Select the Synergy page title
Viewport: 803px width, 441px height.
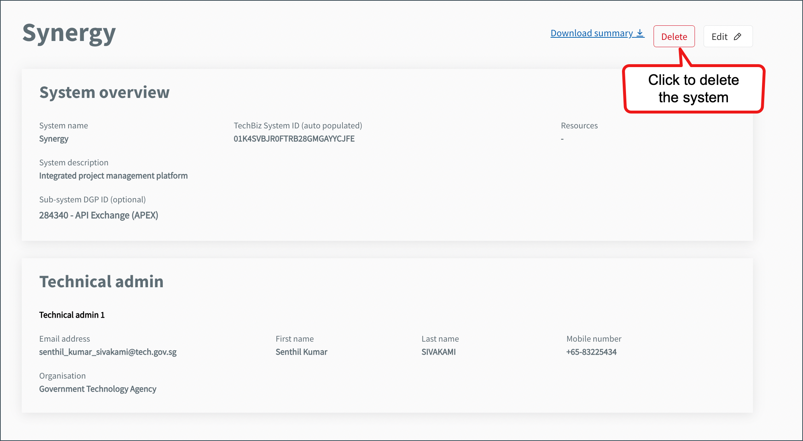pyautogui.click(x=69, y=33)
